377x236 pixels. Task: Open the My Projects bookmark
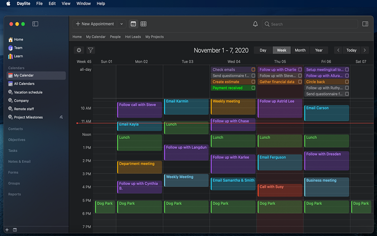pyautogui.click(x=155, y=37)
